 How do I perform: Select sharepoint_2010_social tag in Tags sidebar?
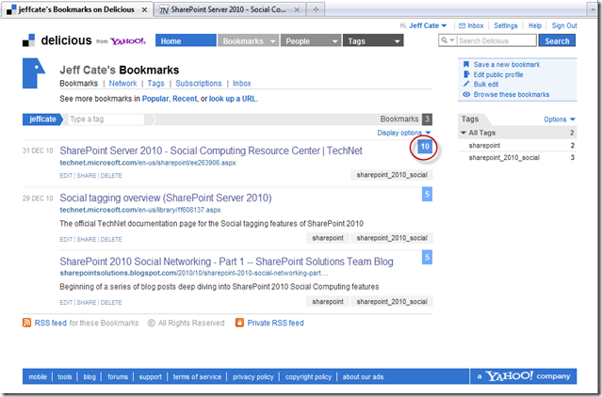[504, 157]
